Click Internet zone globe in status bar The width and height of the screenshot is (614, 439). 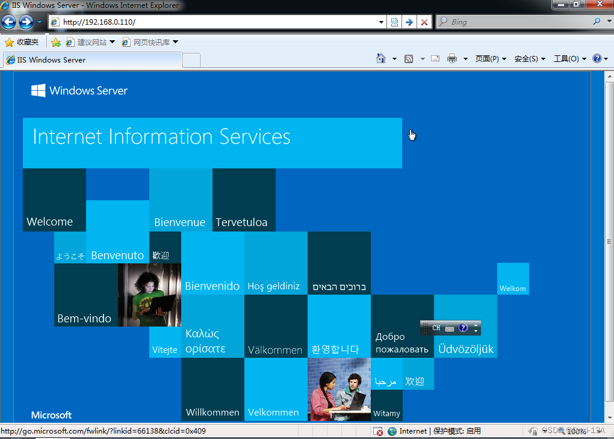[x=392, y=431]
